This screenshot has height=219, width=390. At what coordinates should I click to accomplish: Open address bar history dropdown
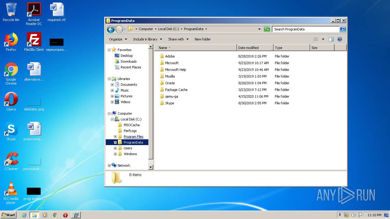click(x=259, y=29)
